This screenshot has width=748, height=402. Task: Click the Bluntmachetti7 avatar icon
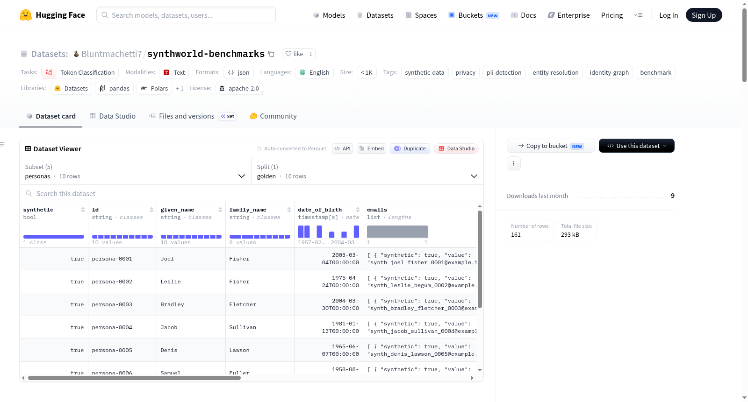[x=76, y=54]
